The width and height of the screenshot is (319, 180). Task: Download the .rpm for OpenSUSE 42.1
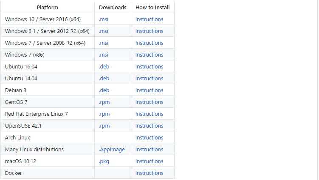[104, 126]
